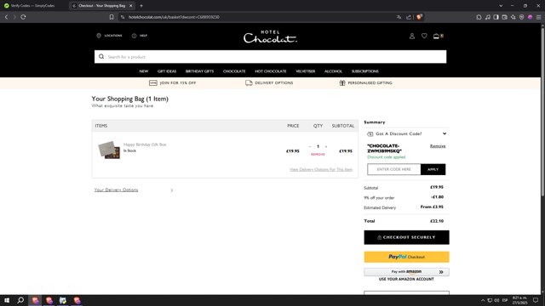Open the wishlist heart icon

(x=424, y=36)
